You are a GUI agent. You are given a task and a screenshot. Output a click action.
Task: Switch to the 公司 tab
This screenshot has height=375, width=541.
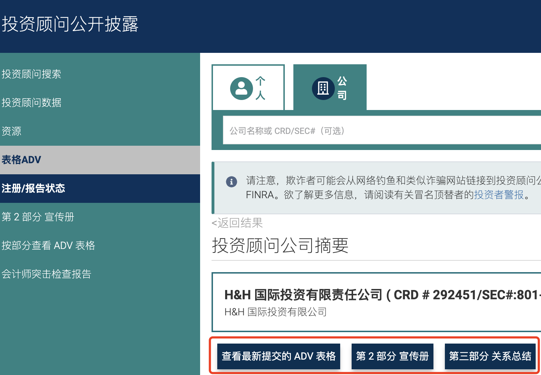330,87
